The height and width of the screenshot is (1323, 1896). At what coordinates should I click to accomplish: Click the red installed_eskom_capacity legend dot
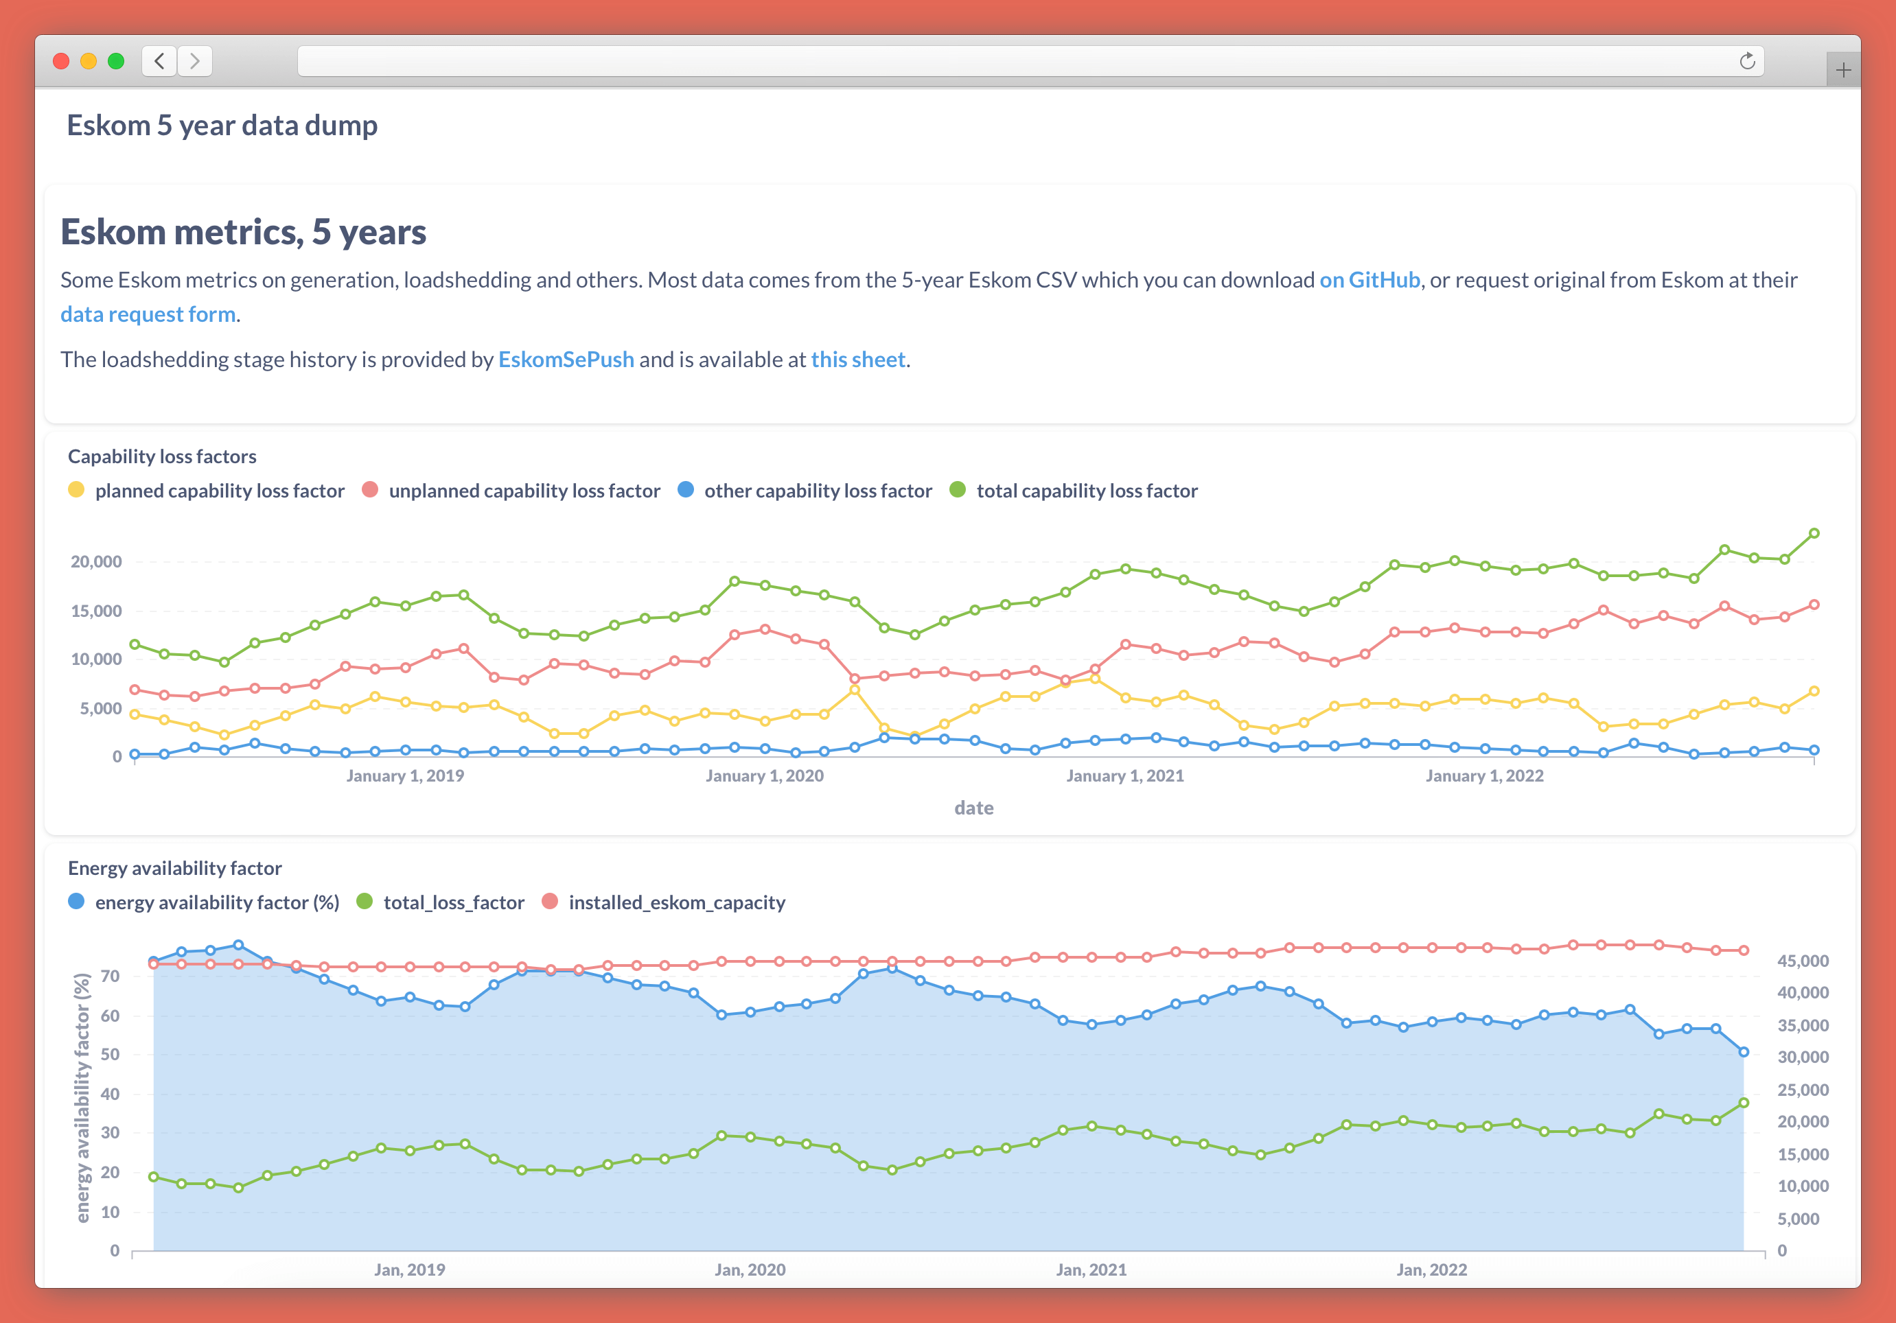[x=549, y=902]
